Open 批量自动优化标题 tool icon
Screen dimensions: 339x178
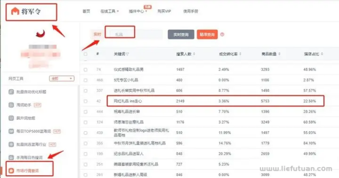coord(11,92)
